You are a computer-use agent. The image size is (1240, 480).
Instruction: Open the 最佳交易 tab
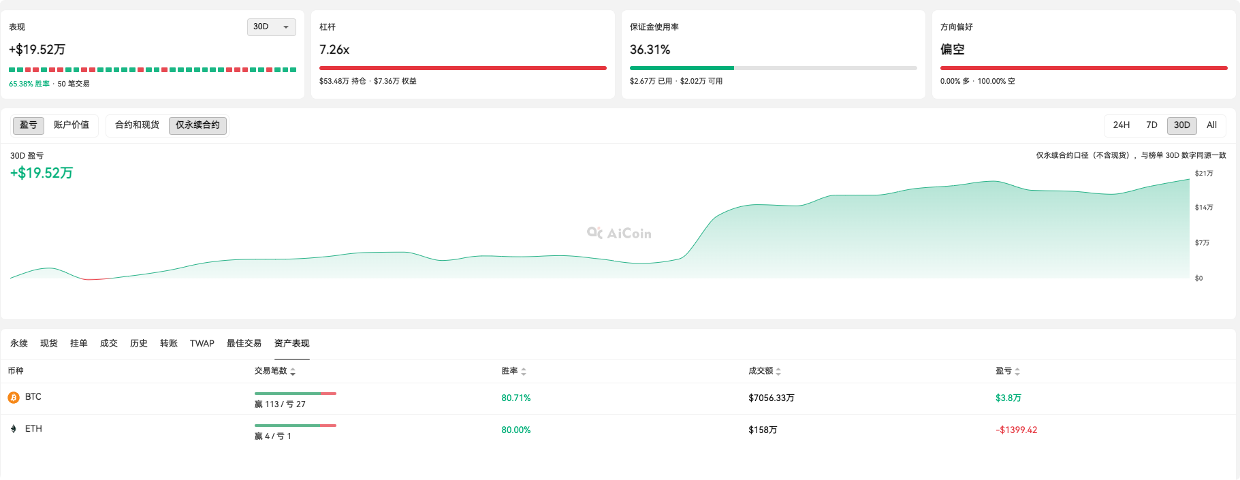pyautogui.click(x=244, y=343)
